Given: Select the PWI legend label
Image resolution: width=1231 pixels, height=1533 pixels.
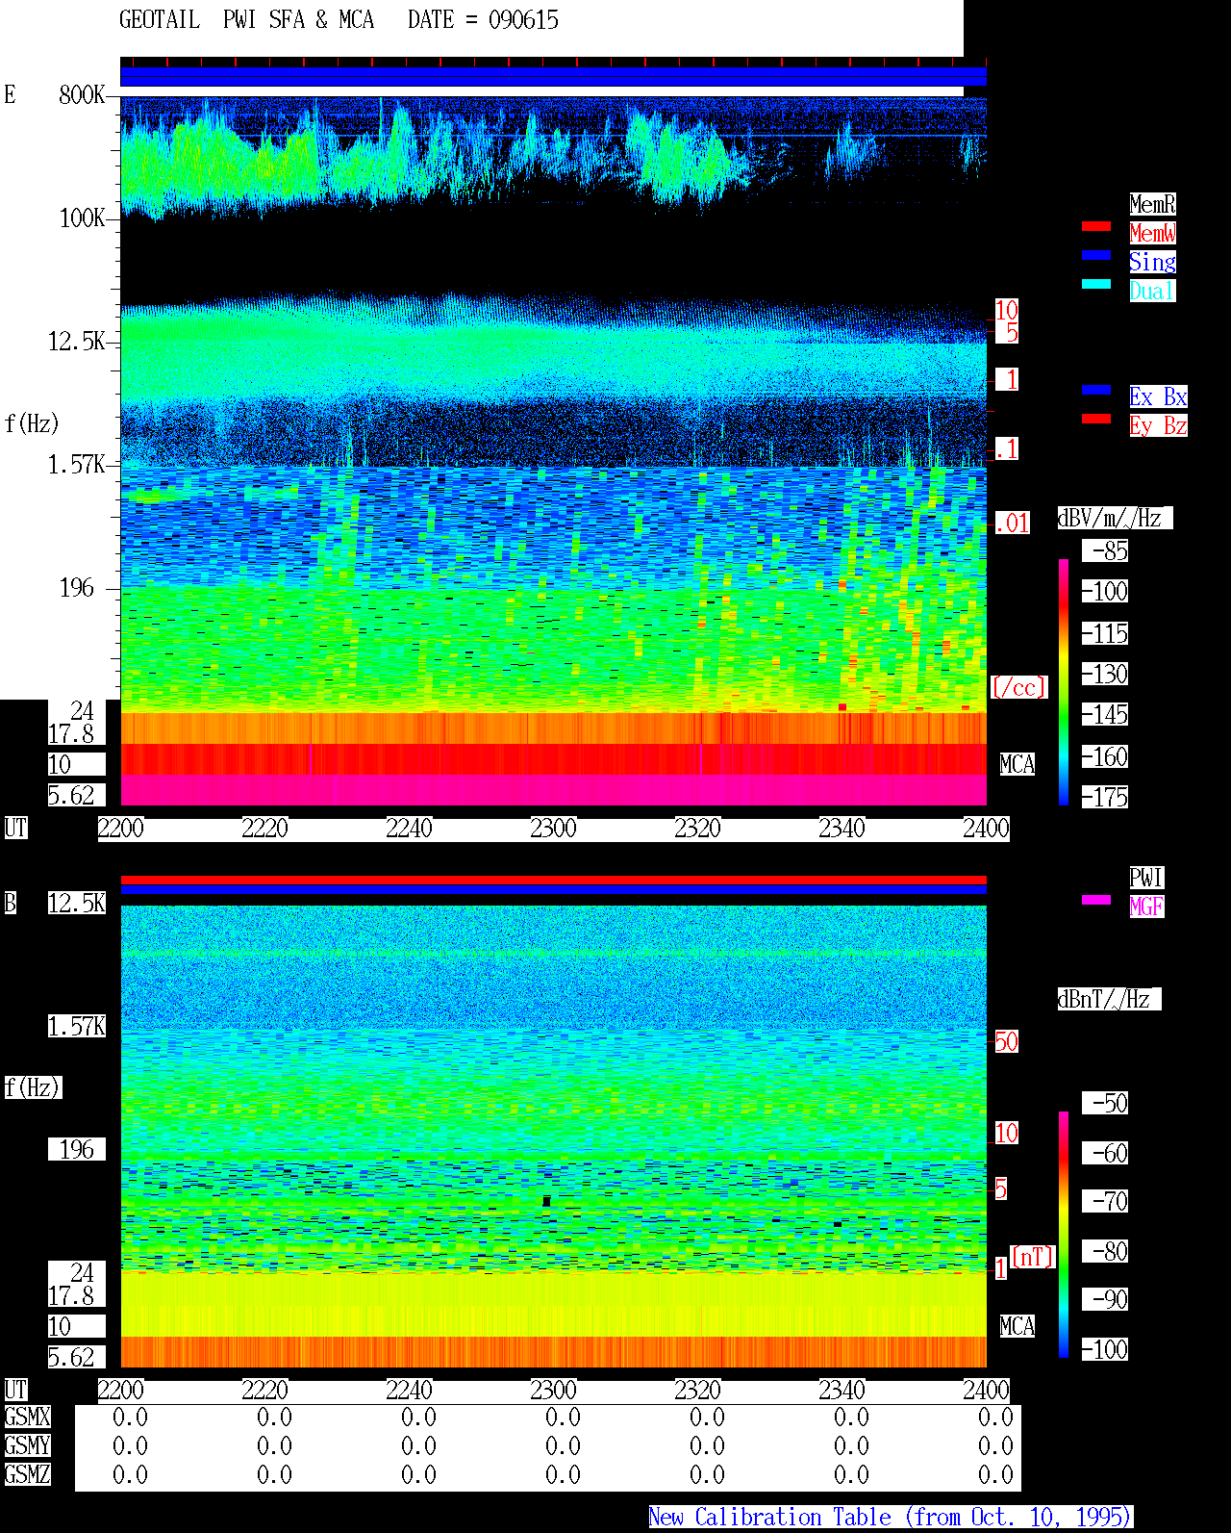Looking at the screenshot, I should click(1146, 878).
